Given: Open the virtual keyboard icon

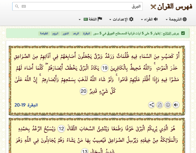Looking at the screenshot, I should [24, 6].
